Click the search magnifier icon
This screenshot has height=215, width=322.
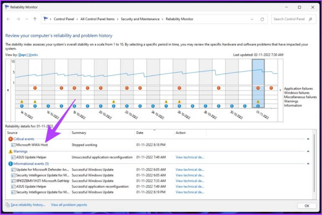[x=310, y=19]
